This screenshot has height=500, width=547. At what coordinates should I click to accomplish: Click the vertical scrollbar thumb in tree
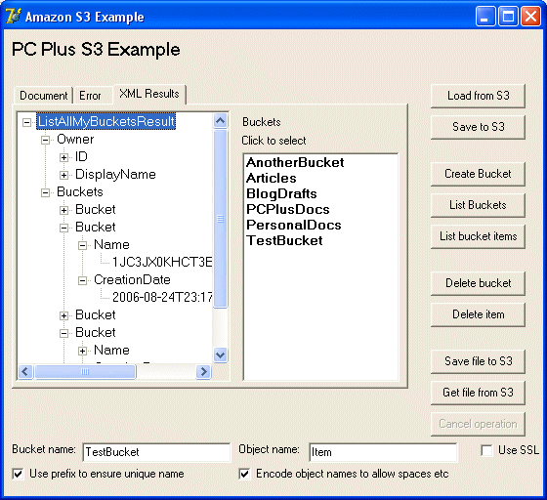[220, 219]
